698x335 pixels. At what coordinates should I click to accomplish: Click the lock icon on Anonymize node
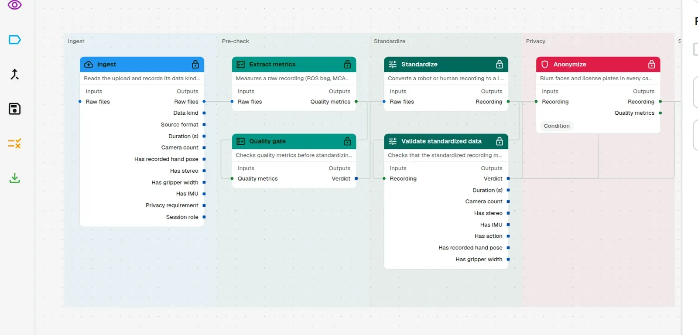coord(651,65)
